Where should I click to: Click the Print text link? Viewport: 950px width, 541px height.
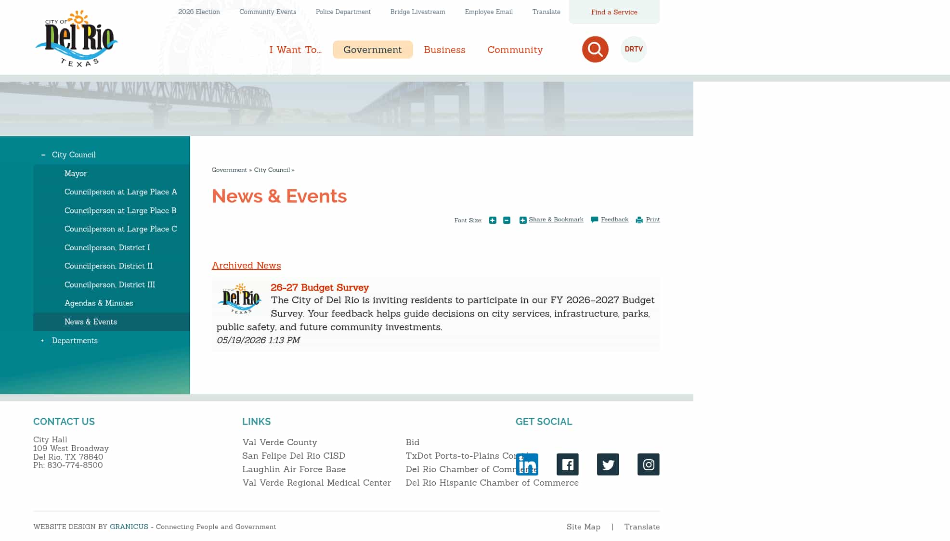653,219
